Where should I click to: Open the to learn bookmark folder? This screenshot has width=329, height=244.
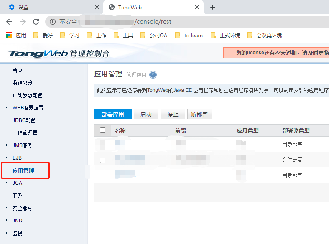(189, 35)
